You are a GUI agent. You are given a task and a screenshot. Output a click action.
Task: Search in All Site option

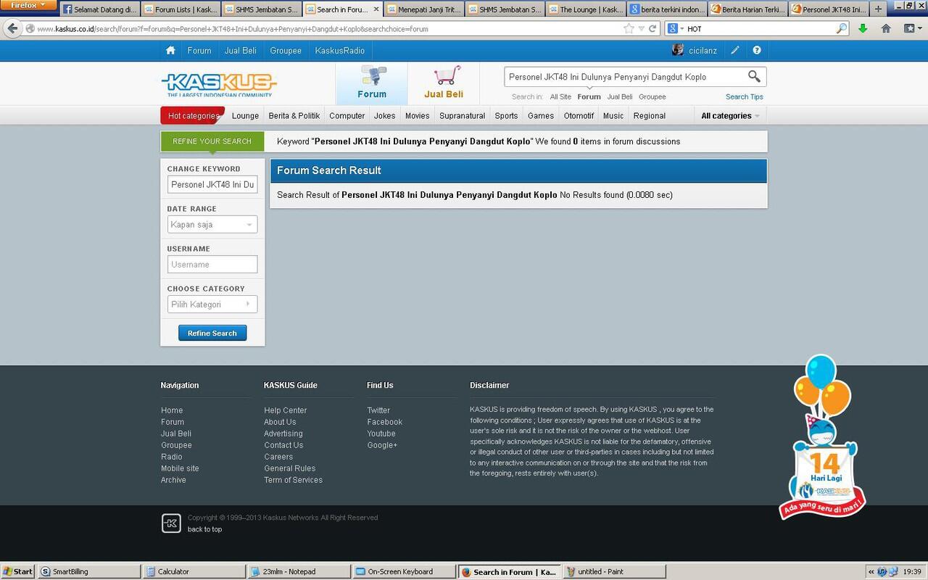point(560,96)
